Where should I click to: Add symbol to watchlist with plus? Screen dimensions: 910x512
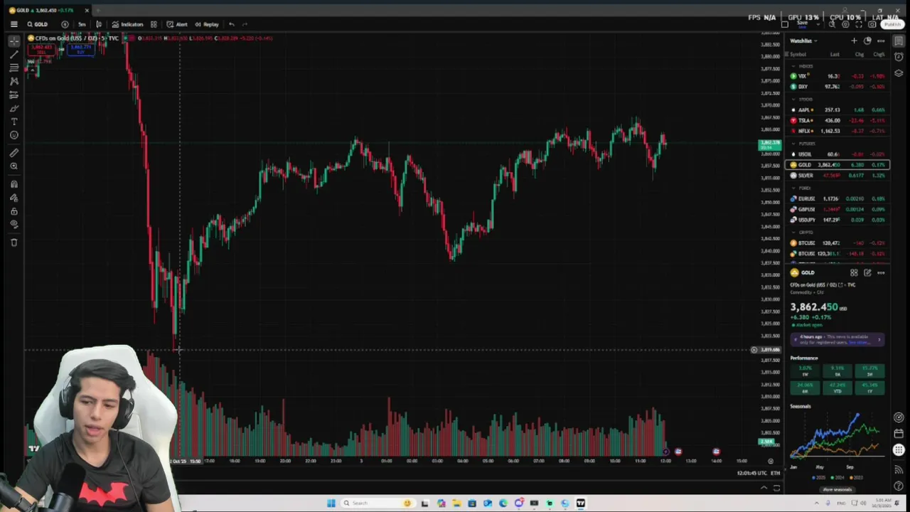[854, 41]
